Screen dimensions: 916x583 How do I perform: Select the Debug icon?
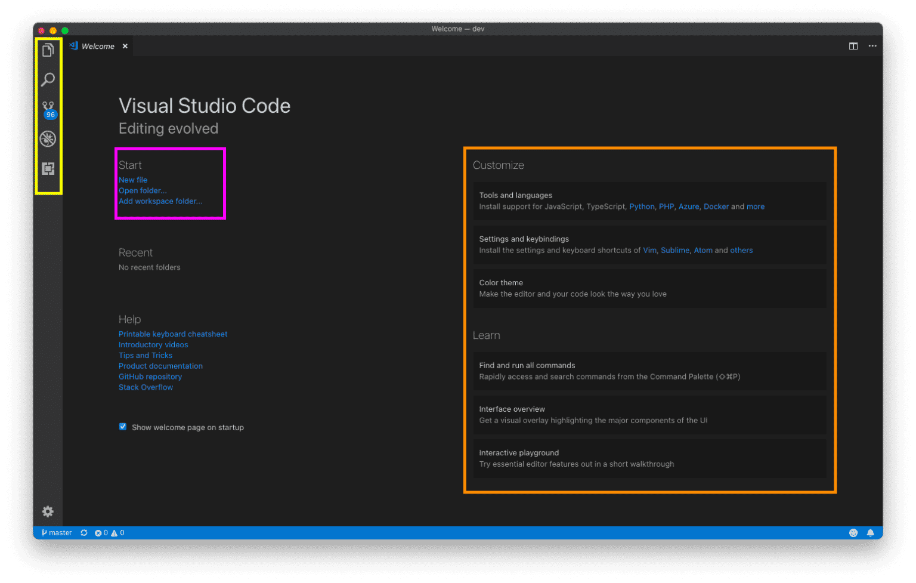pyautogui.click(x=48, y=138)
